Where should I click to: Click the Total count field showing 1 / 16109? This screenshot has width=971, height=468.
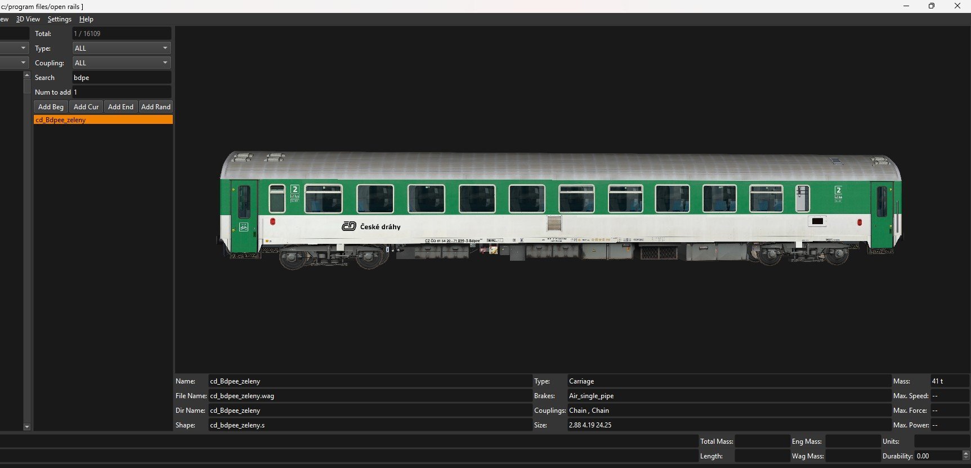tap(122, 34)
